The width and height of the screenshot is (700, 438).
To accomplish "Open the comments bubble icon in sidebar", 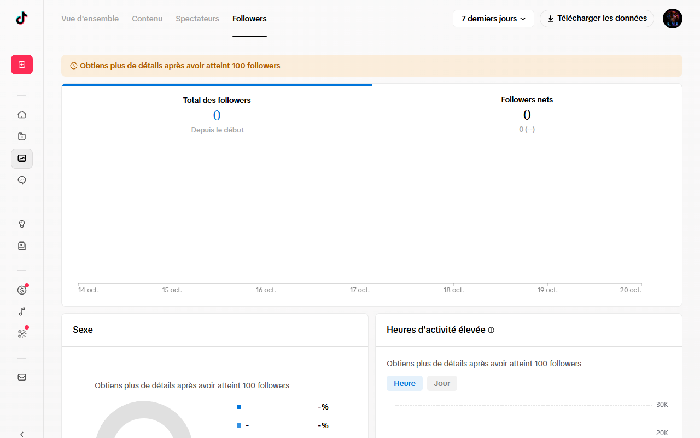I will pos(22,180).
